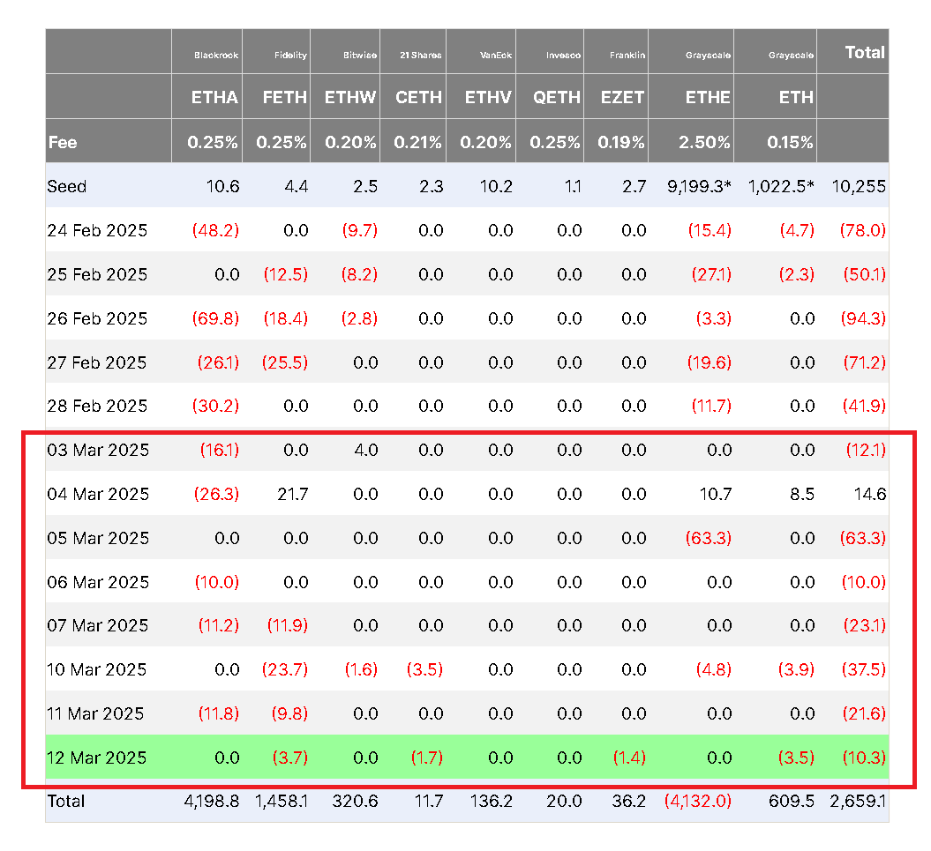Viewport: 931px width, 851px height.
Task: Click the Blackrock issuer label
Action: tap(216, 56)
